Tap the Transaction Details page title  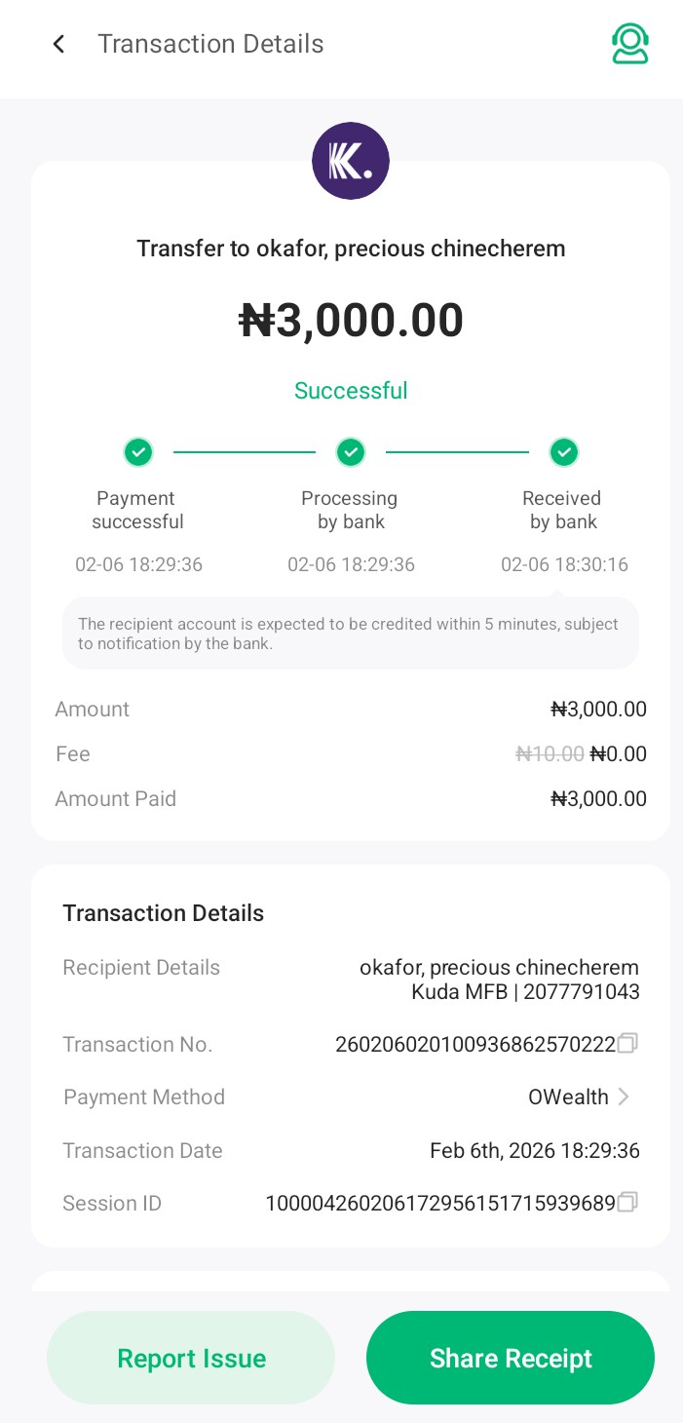[x=210, y=44]
